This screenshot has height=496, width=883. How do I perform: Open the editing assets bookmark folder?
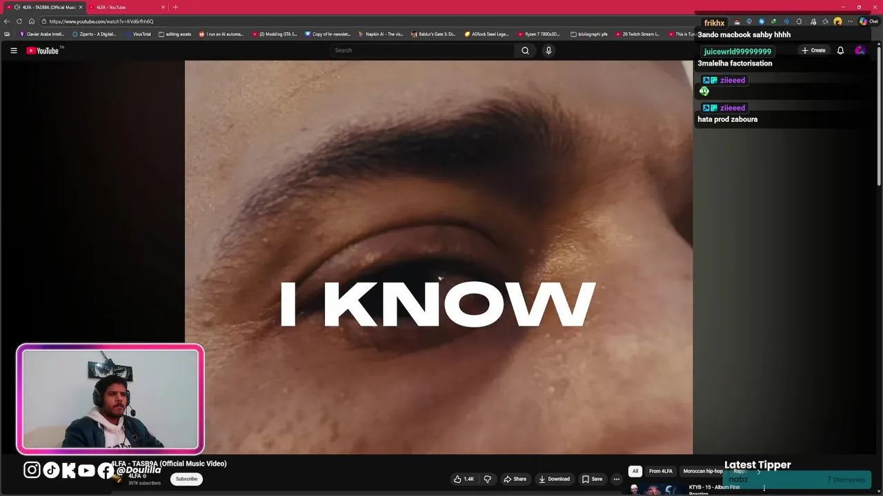click(175, 34)
